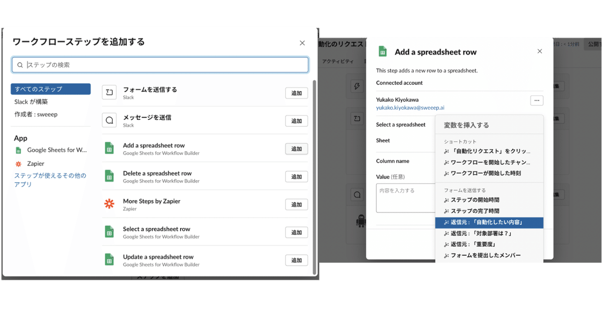Click the Column name label
This screenshot has width=602, height=315.
[393, 161]
